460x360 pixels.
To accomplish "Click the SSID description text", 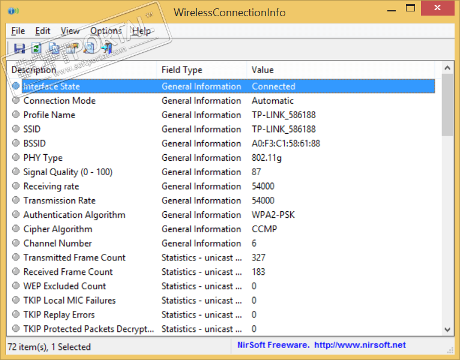I will [32, 129].
